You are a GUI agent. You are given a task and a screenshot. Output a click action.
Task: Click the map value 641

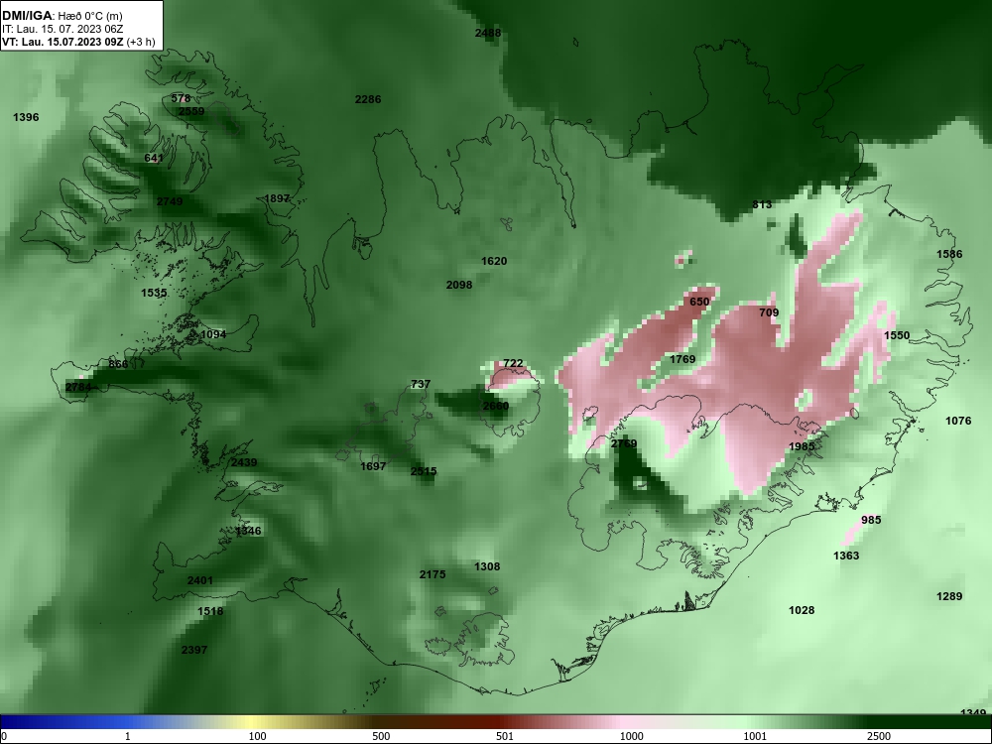(x=154, y=158)
